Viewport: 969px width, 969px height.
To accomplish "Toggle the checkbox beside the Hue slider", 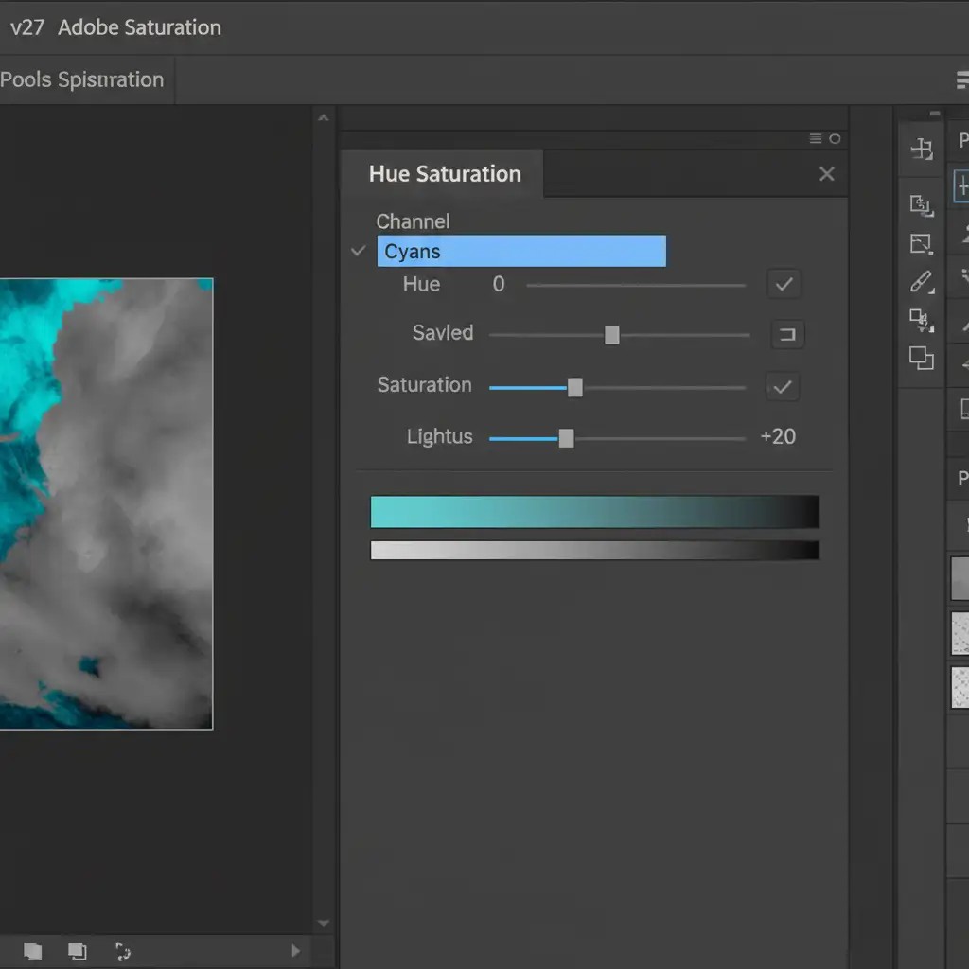I will point(784,284).
